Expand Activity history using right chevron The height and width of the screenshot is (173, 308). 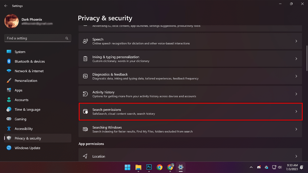296,94
